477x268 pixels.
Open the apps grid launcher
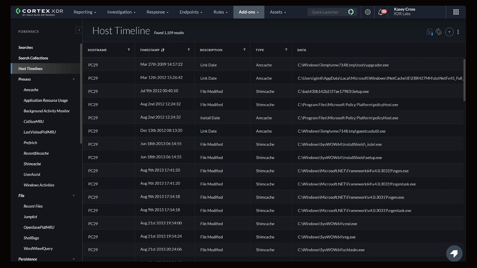click(456, 12)
